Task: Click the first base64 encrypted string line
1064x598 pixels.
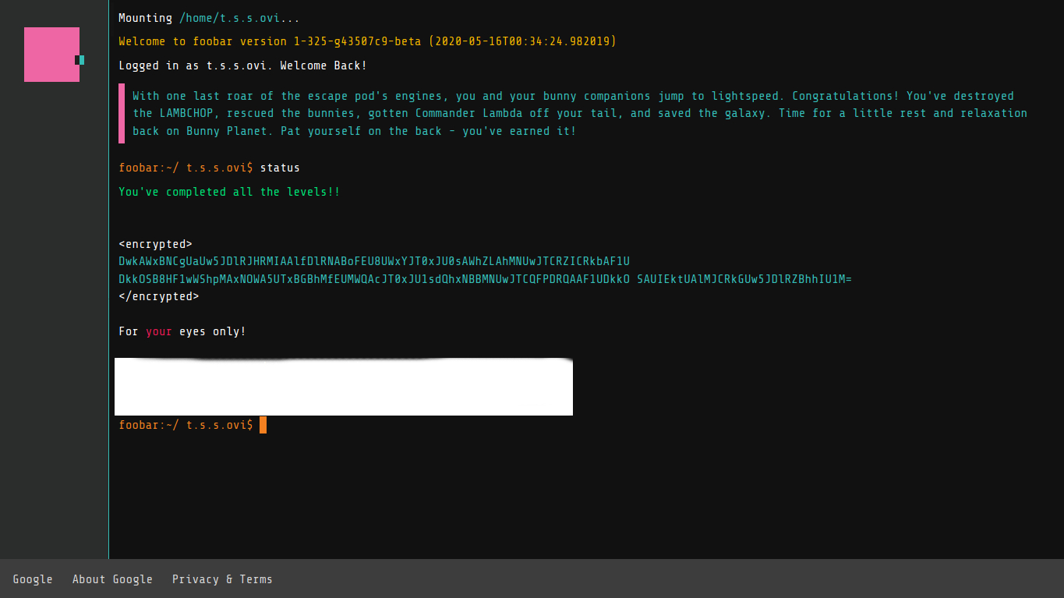Action: 373,261
